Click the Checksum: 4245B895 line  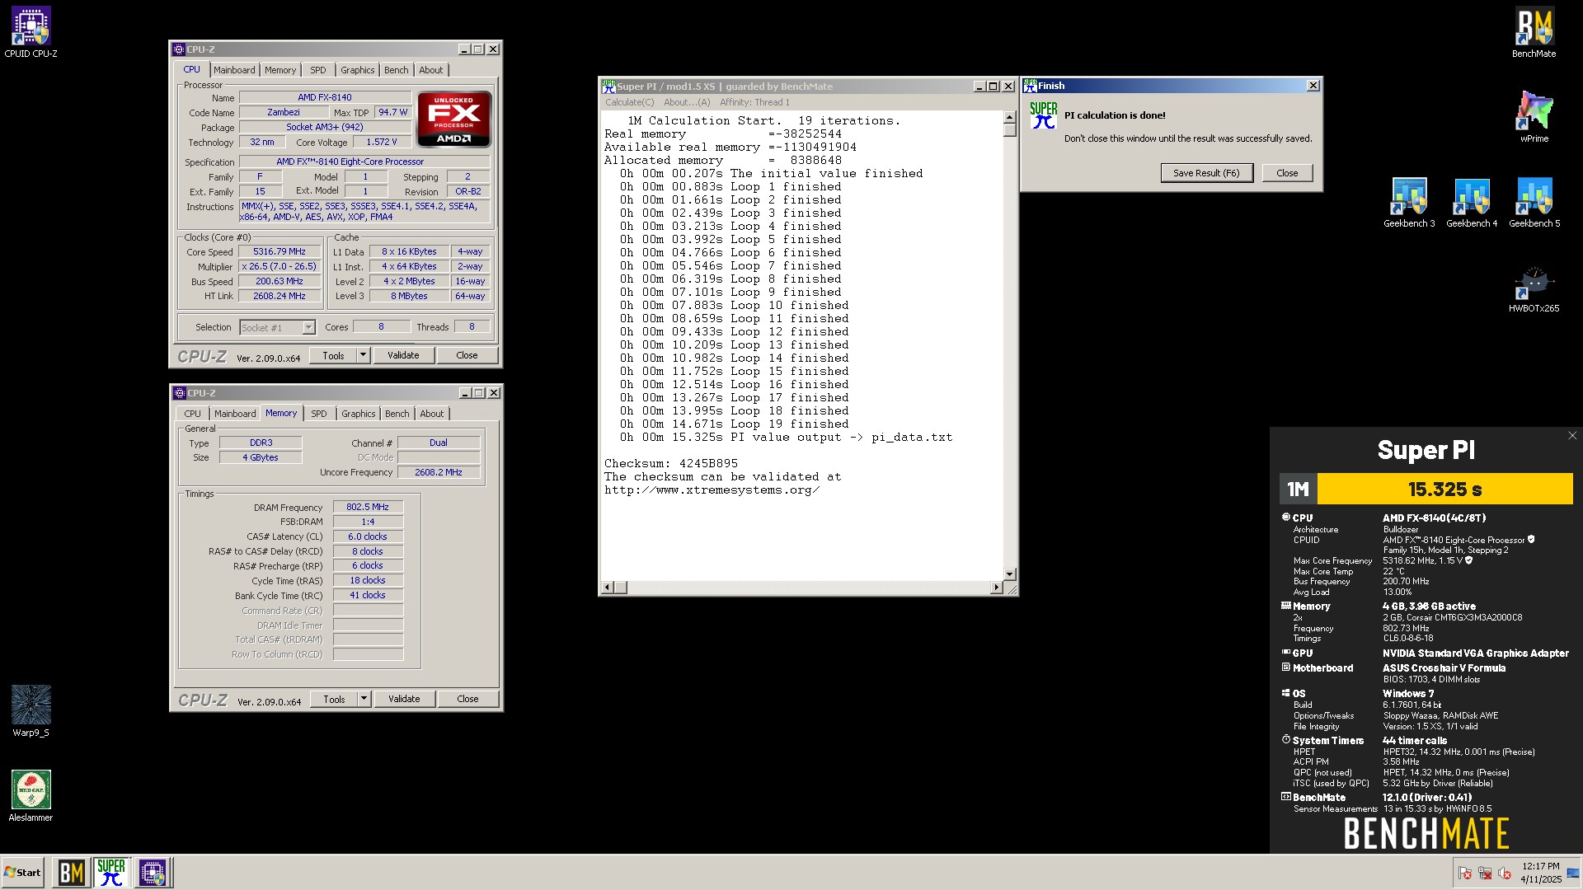click(x=671, y=463)
